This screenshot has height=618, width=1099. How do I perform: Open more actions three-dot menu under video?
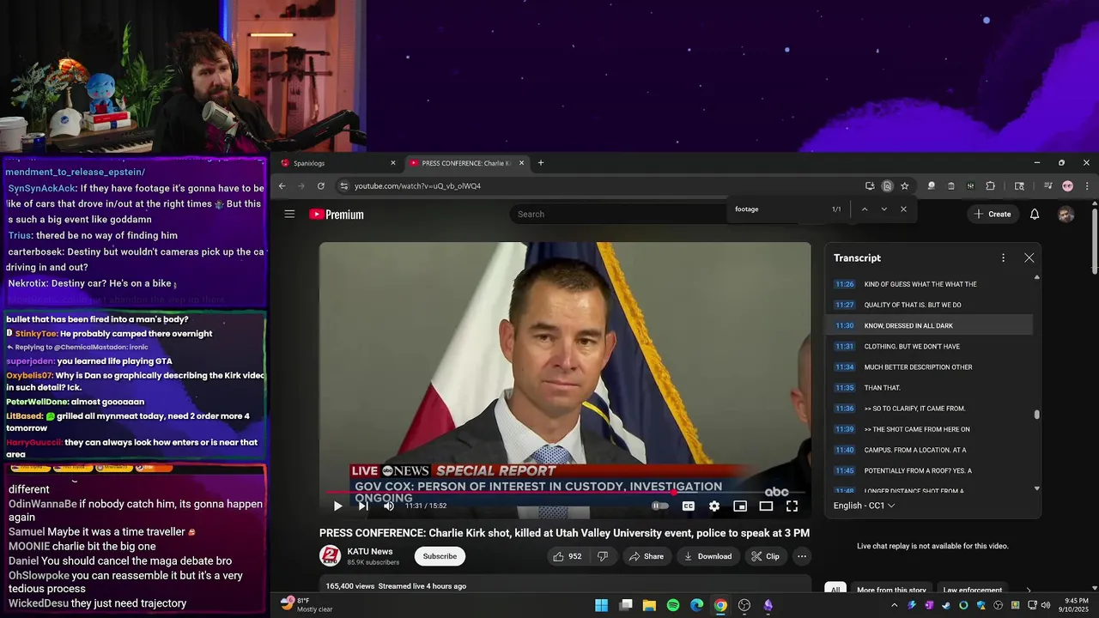pos(802,556)
